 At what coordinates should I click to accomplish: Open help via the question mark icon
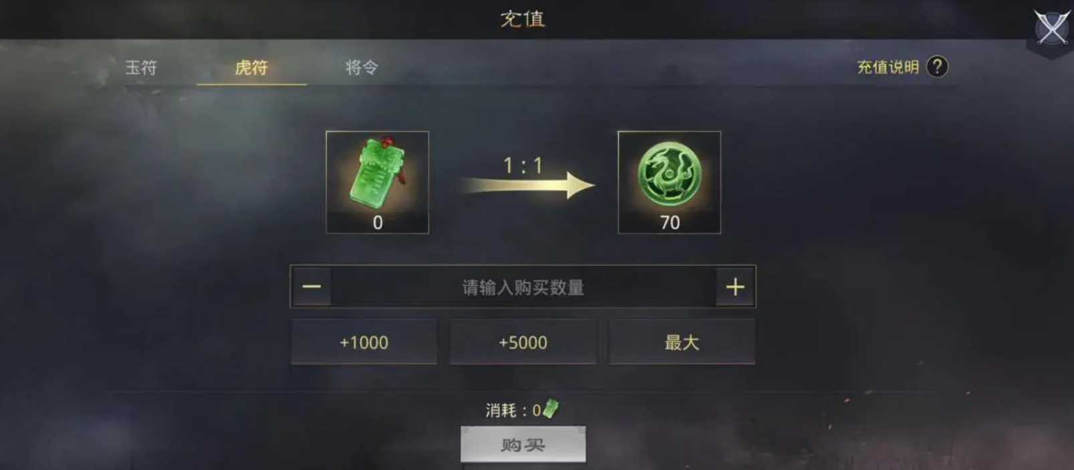pos(937,67)
